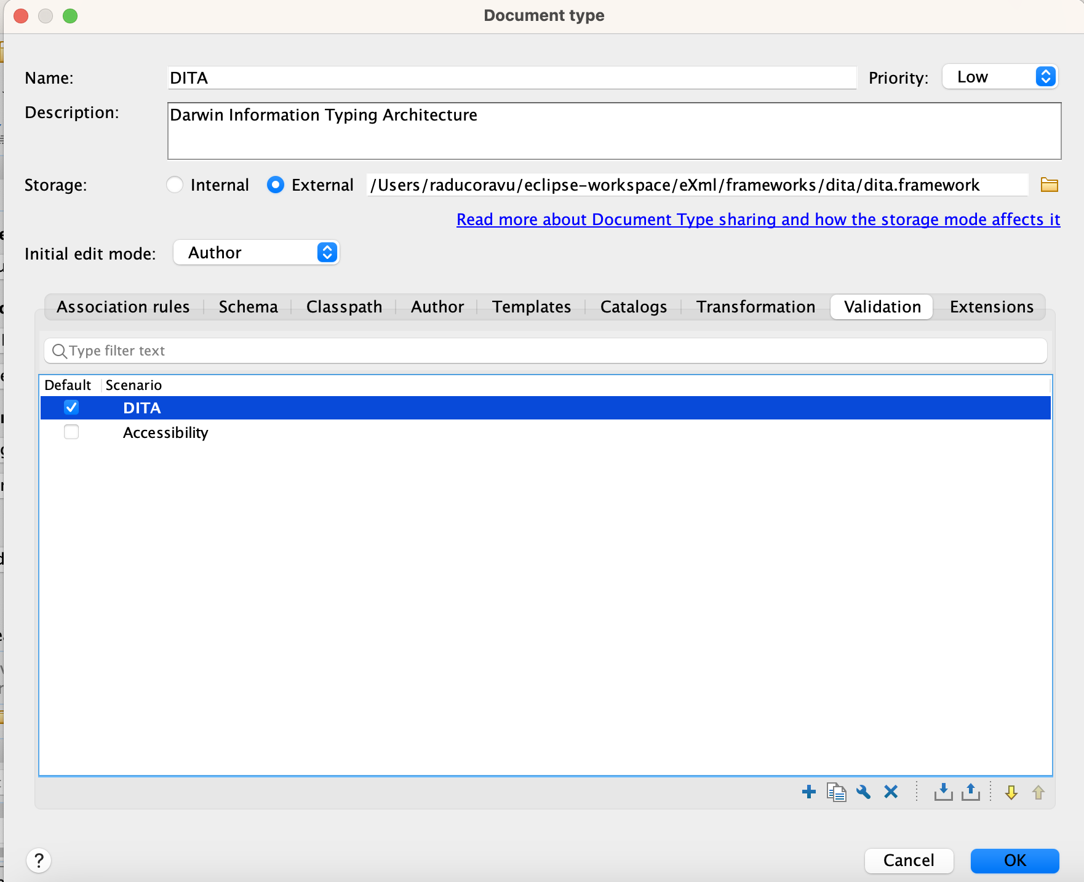The width and height of the screenshot is (1084, 882).
Task: Move the selected scenario down
Action: pyautogui.click(x=1011, y=792)
